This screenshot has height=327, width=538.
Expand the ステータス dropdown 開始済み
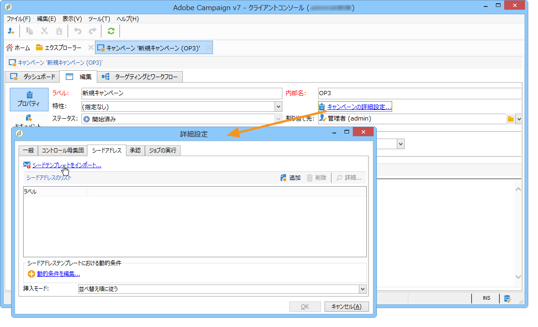(x=278, y=119)
